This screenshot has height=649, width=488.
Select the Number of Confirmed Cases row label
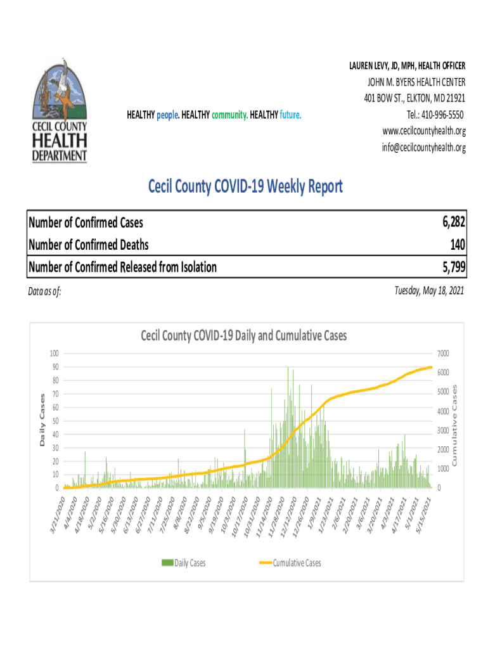pyautogui.click(x=86, y=222)
